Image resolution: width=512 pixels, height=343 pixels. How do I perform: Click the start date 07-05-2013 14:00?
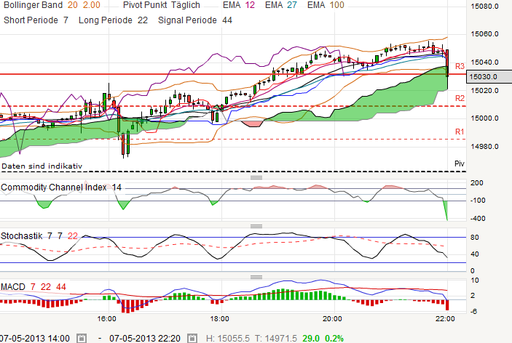point(35,339)
